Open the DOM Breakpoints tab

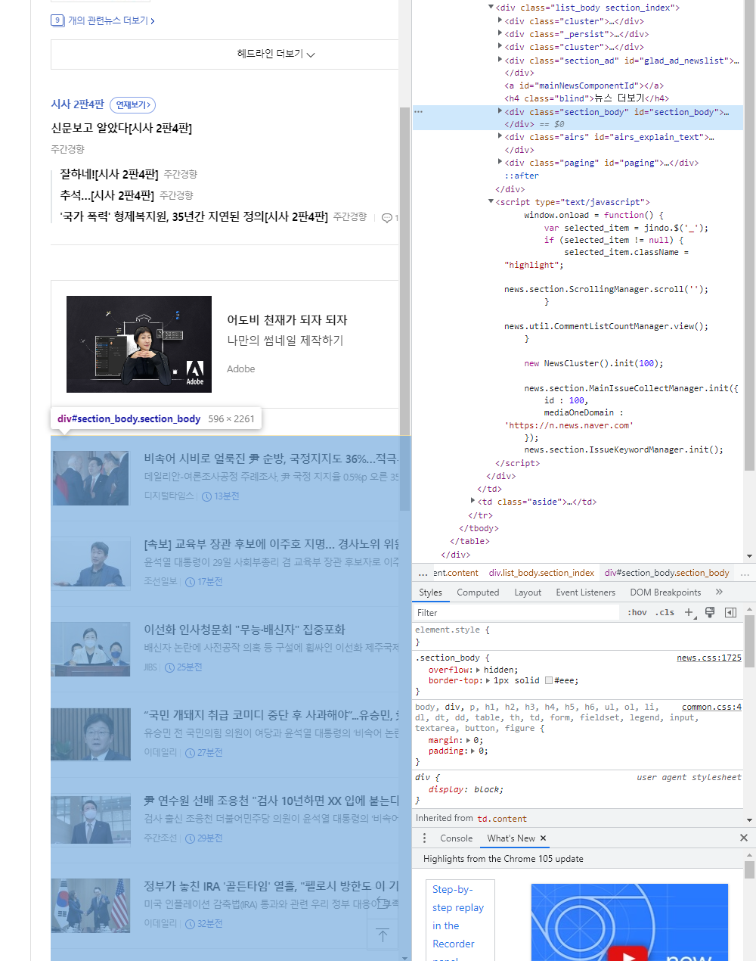665,592
